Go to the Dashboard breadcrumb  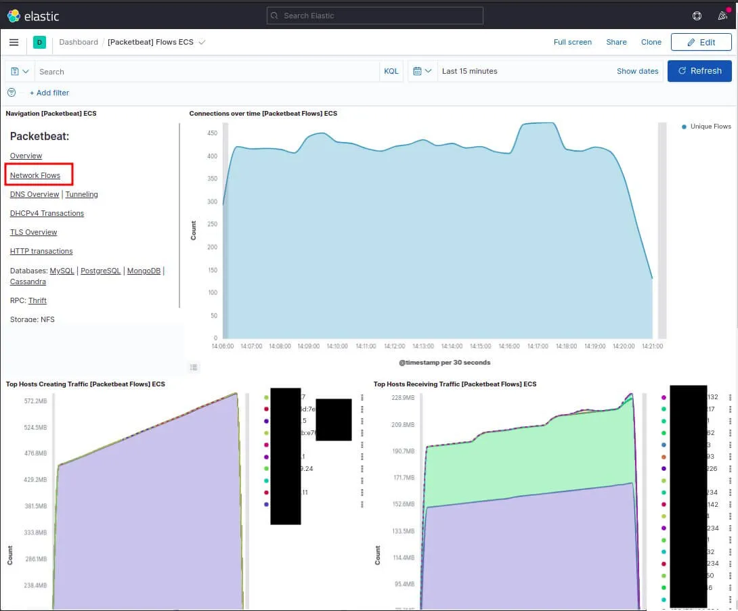pyautogui.click(x=79, y=43)
